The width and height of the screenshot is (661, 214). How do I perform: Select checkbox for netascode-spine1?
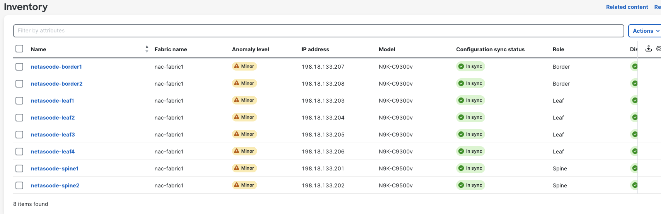(x=19, y=169)
